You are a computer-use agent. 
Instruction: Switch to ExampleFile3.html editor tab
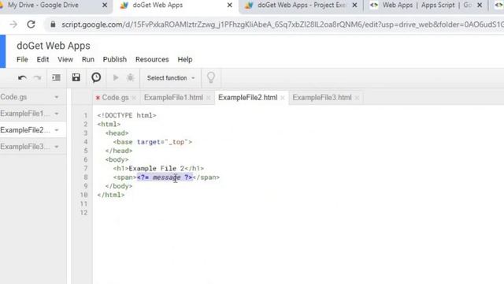322,98
